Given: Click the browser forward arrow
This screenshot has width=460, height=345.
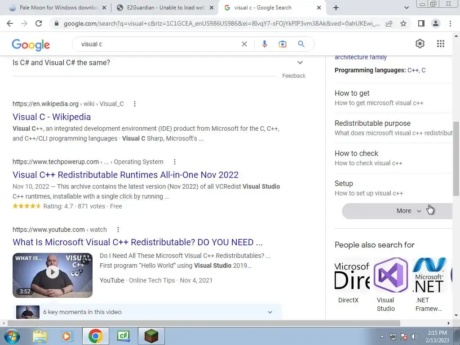Looking at the screenshot, I should coord(24,23).
